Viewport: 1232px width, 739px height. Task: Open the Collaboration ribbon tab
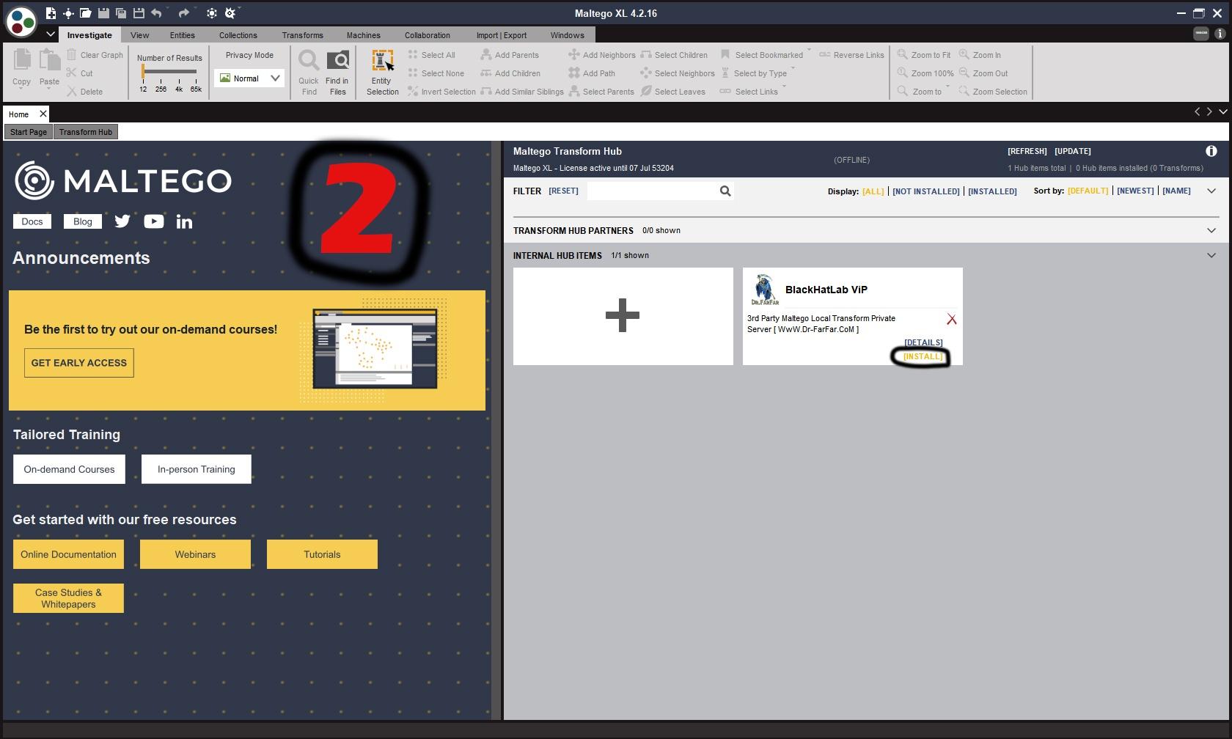(x=427, y=35)
